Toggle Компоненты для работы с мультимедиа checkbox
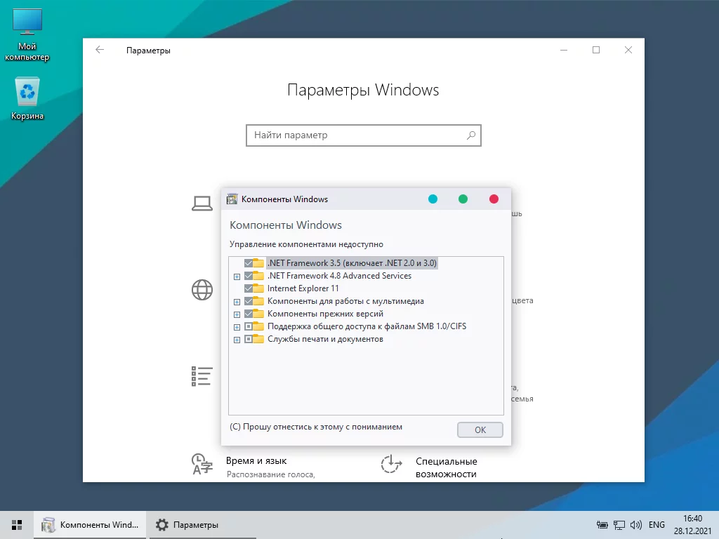719x539 pixels. point(249,301)
